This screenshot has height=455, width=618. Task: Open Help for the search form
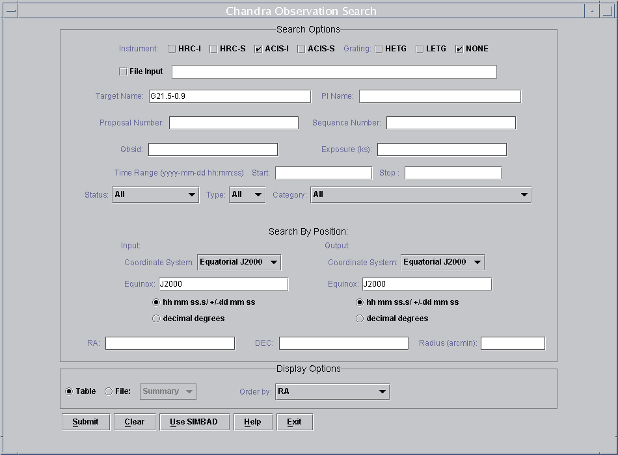(252, 422)
